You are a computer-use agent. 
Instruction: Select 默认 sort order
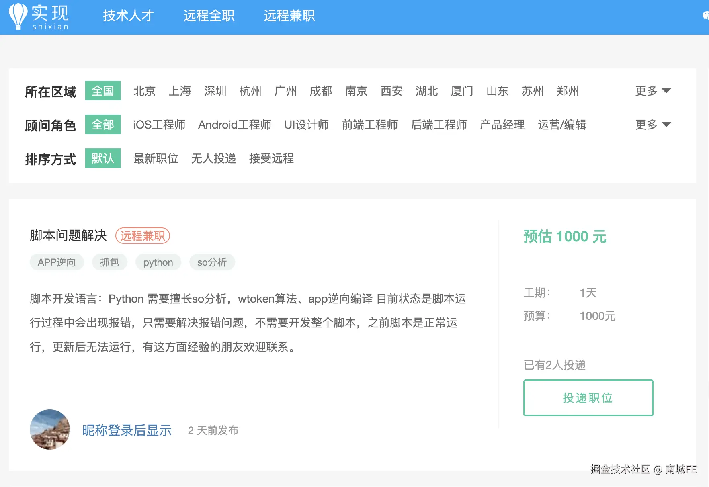click(103, 158)
